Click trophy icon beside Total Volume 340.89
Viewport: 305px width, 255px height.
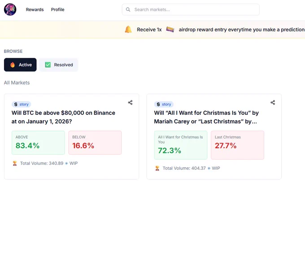pos(15,163)
